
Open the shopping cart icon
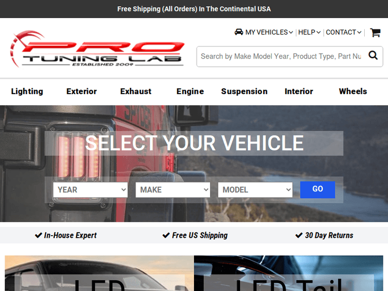coord(375,33)
